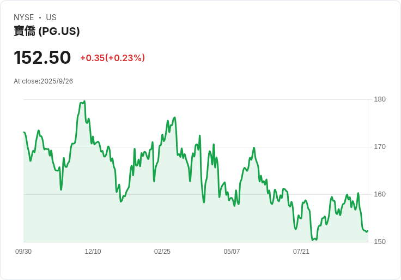Click the dot separator between NYSE and US

tap(40, 17)
